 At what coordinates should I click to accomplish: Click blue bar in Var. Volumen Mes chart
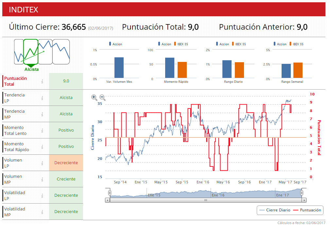coord(119,67)
